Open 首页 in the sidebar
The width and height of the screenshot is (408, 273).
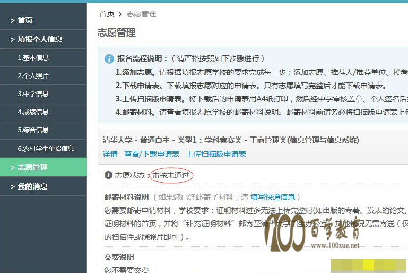pyautogui.click(x=25, y=20)
